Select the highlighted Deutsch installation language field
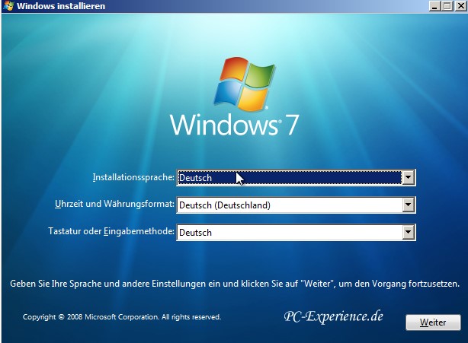Image resolution: width=468 pixels, height=343 pixels. pyautogui.click(x=290, y=178)
